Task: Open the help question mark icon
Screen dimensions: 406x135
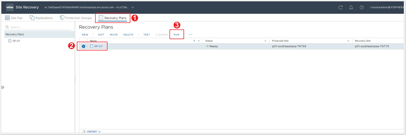Action: click(x=362, y=7)
